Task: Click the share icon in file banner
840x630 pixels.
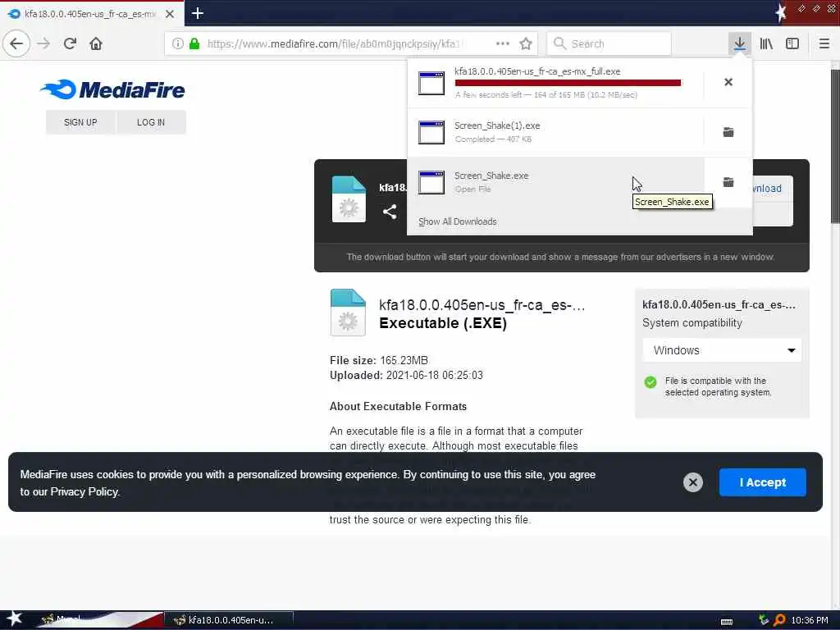Action: pos(390,212)
